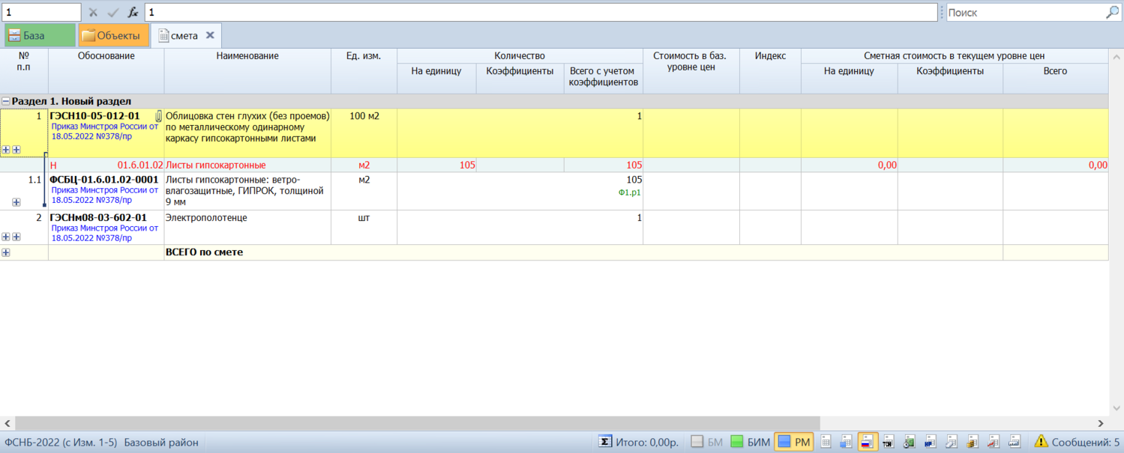
Task: Click the plain table document icon in status bar
Action: 826,442
